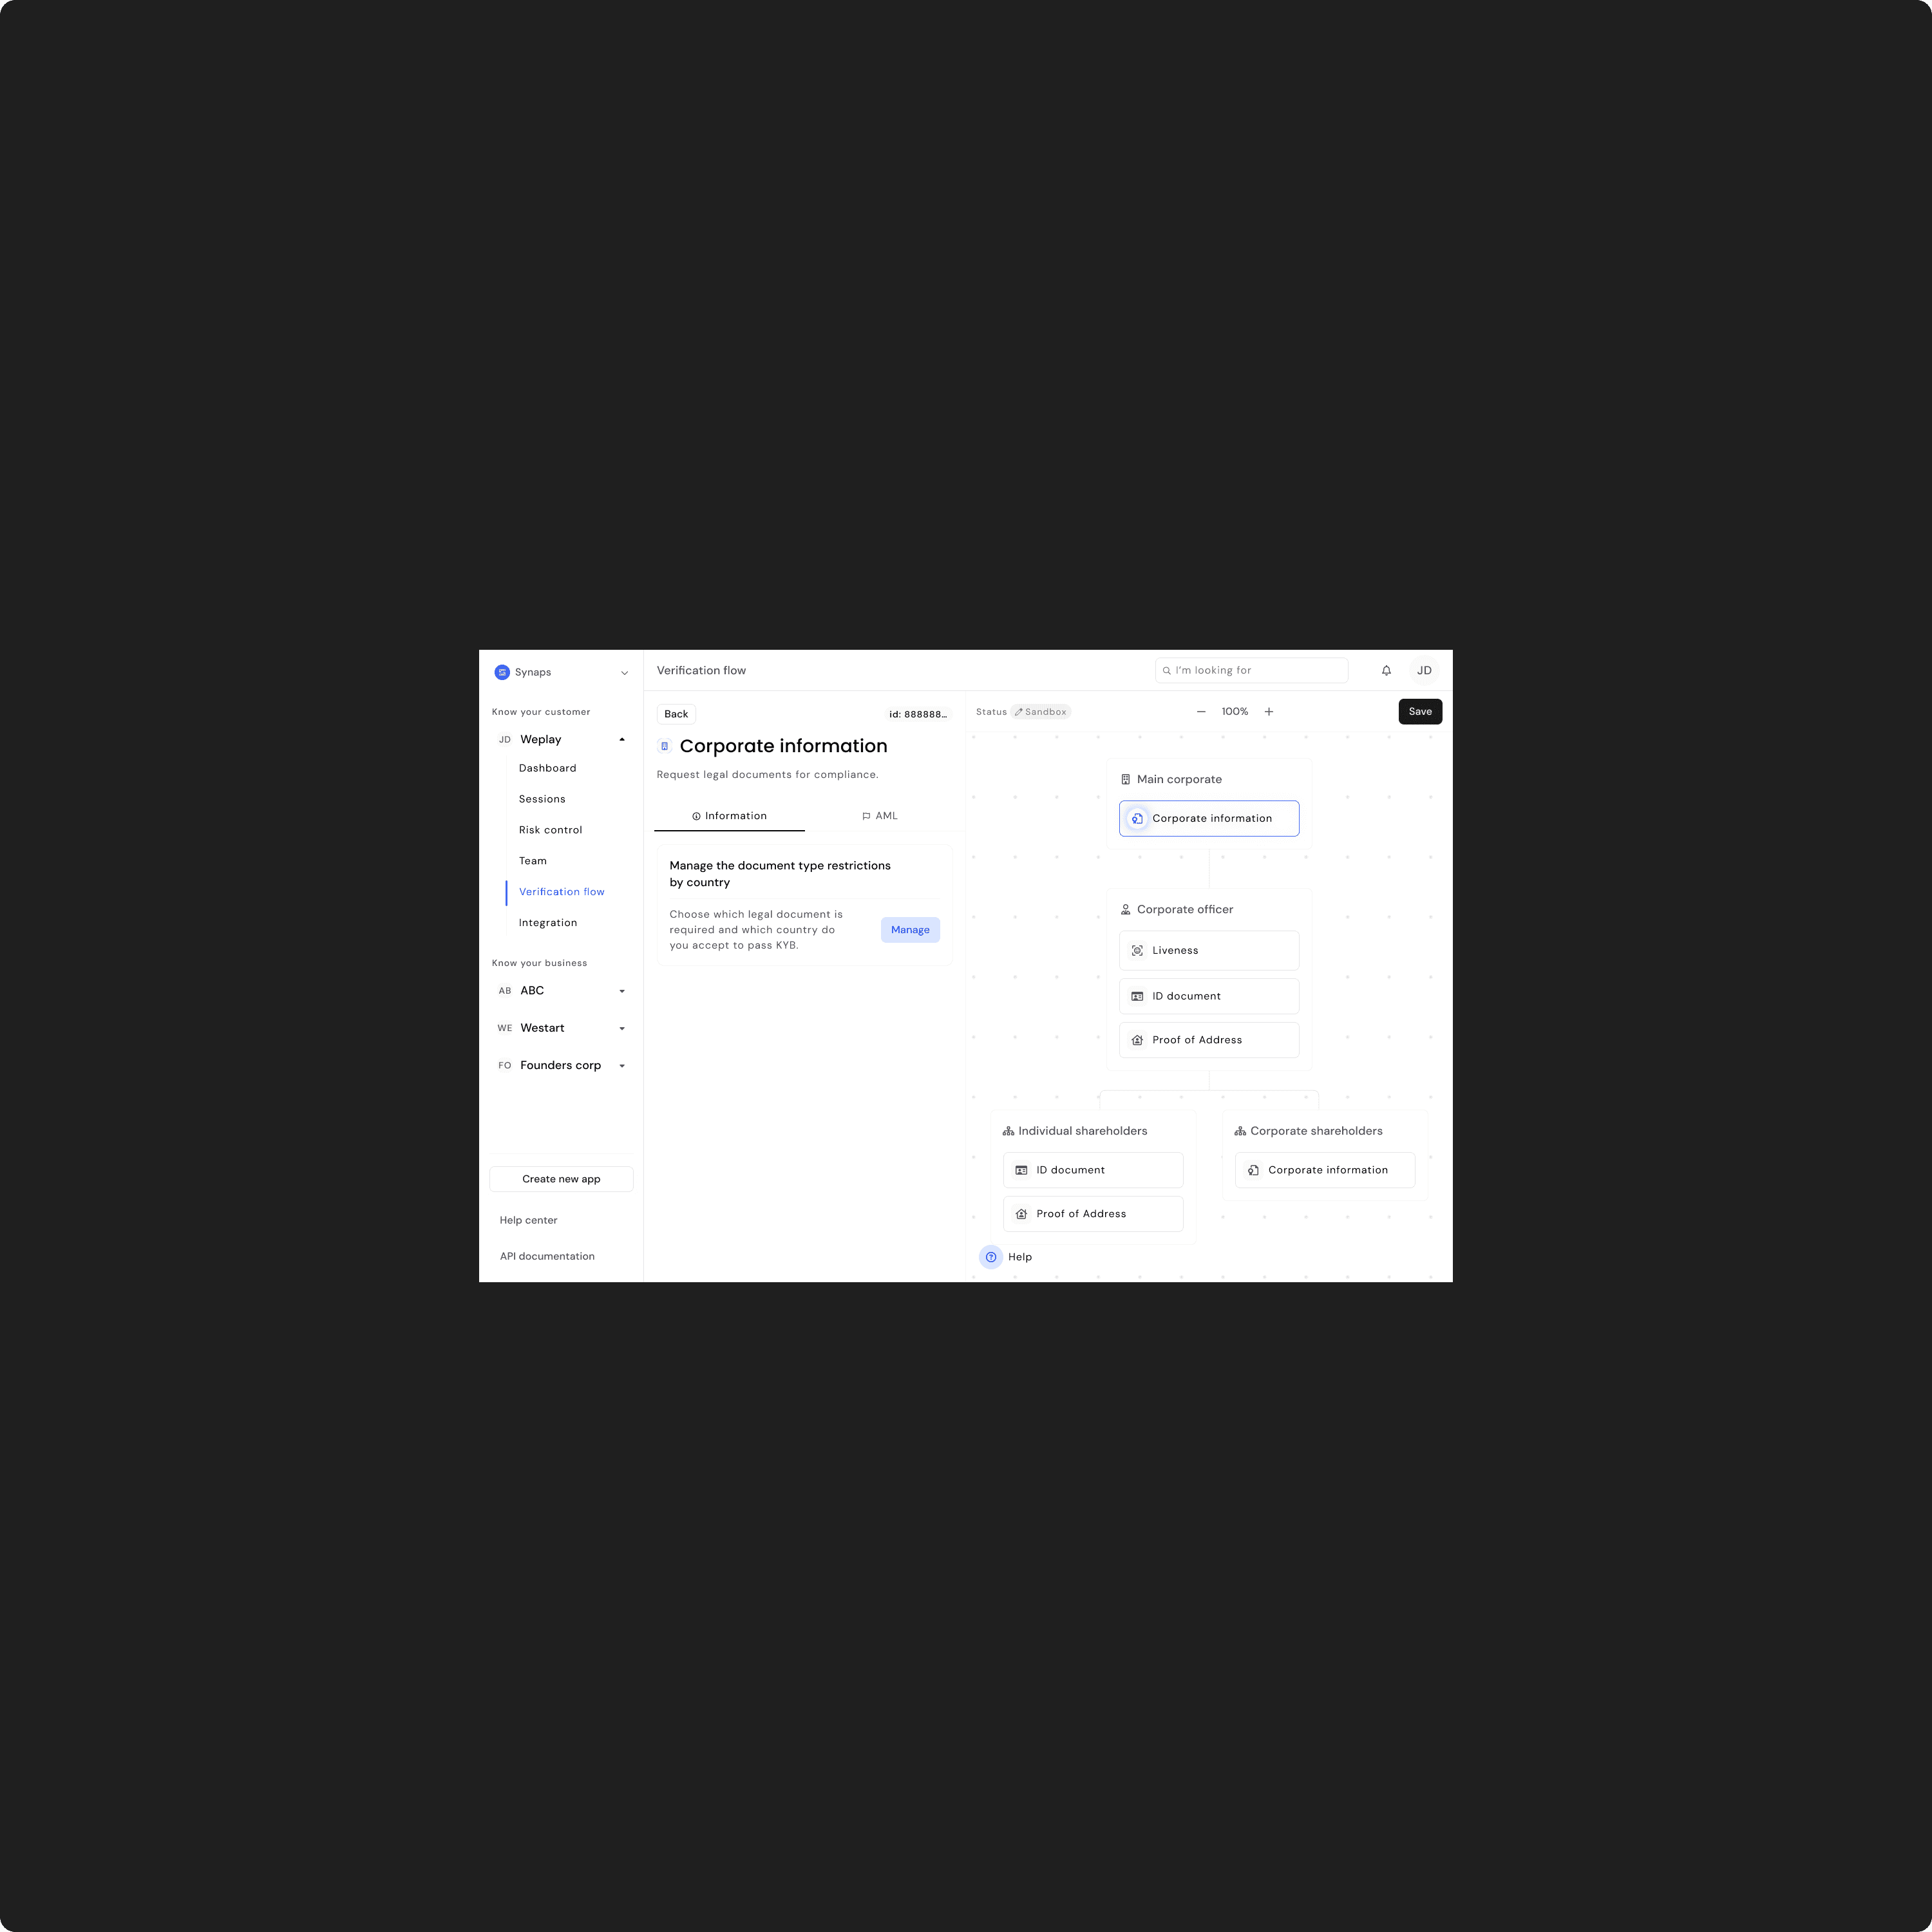Click the Help question mark icon
Screen dimensions: 1932x1932
coord(991,1257)
